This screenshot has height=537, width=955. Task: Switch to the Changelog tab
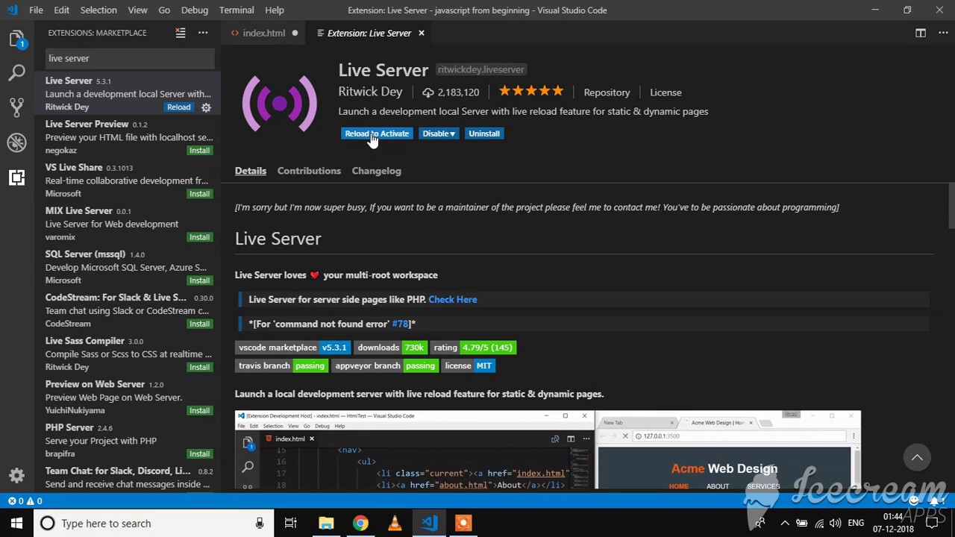click(x=376, y=171)
